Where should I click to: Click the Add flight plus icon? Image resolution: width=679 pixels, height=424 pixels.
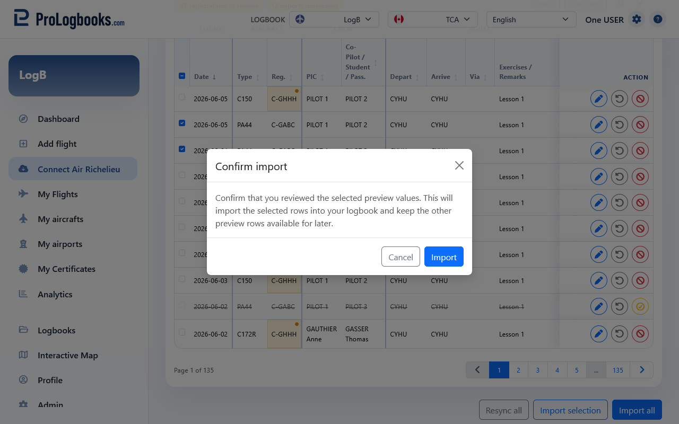click(x=23, y=144)
